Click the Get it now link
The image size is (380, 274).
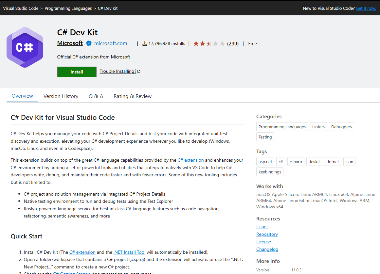click(366, 8)
